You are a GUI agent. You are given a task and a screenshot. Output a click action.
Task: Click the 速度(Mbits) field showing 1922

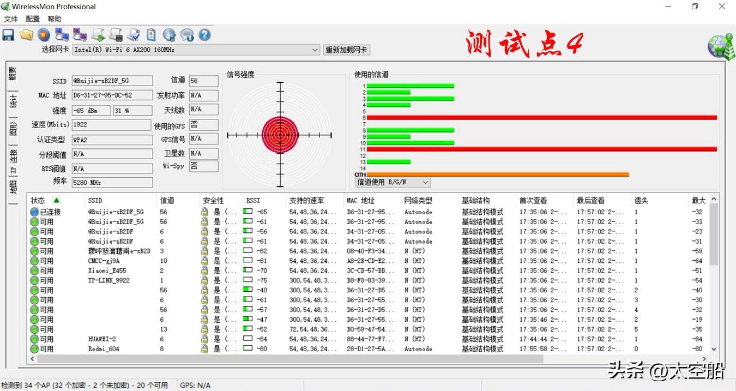[x=112, y=125]
